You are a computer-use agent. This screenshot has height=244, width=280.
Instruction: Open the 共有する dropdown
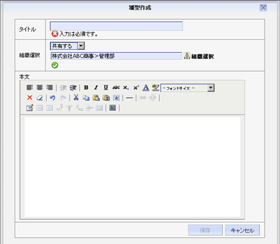(67, 46)
